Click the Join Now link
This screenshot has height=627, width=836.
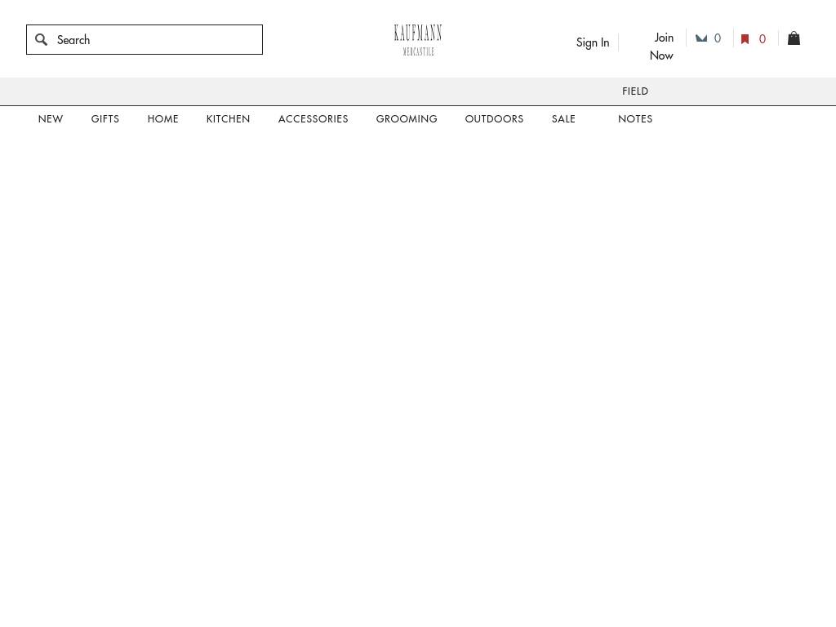pos(662,47)
